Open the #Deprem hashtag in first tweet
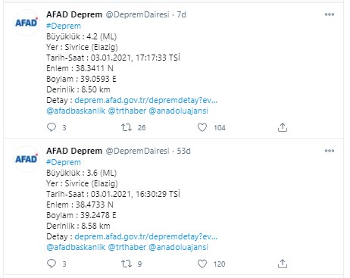Image resolution: width=350 pixels, height=278 pixels. pos(64,26)
